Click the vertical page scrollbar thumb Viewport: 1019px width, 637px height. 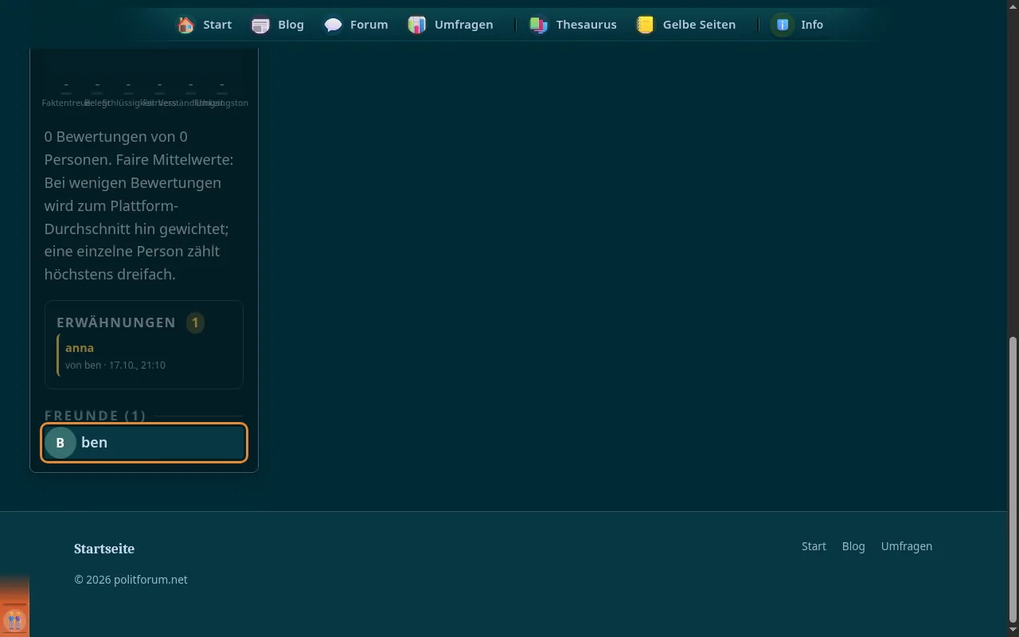click(x=1013, y=479)
